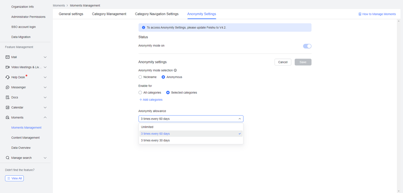Click the Video Meetings camera icon
The width and height of the screenshot is (403, 193).
[x=8, y=67]
